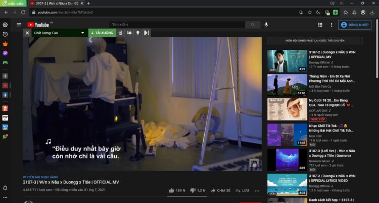Expand the "Chất lượng: Cao" quality dropdown
This screenshot has width=379, height=203.
[59, 33]
